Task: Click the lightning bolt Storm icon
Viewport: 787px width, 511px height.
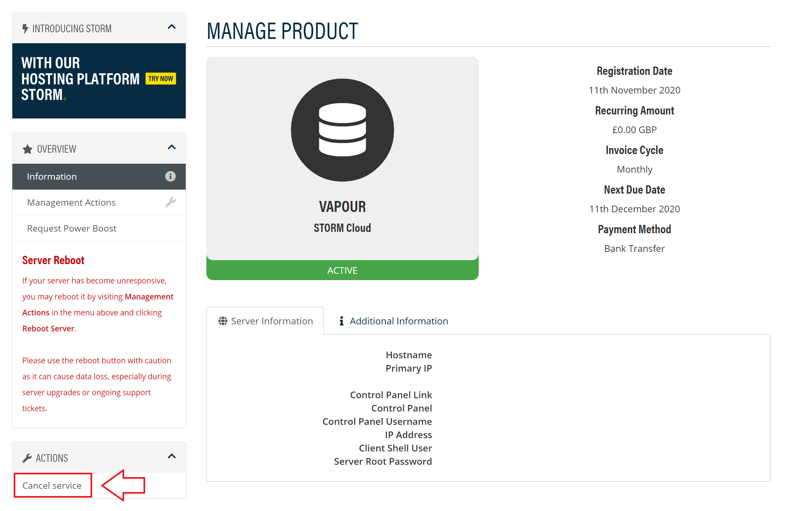Action: pyautogui.click(x=25, y=29)
